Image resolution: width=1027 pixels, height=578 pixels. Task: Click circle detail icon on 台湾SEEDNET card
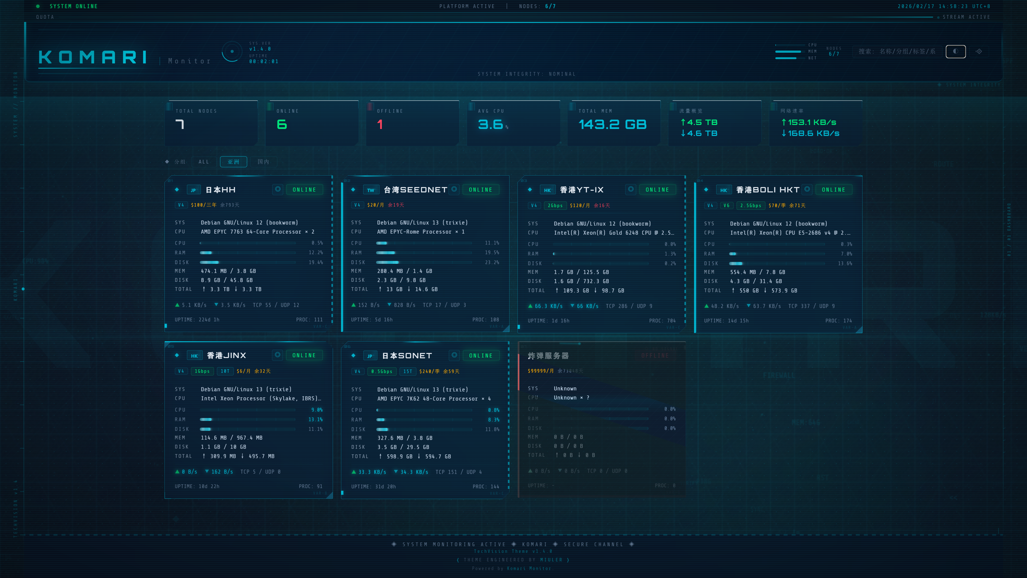[x=454, y=189]
